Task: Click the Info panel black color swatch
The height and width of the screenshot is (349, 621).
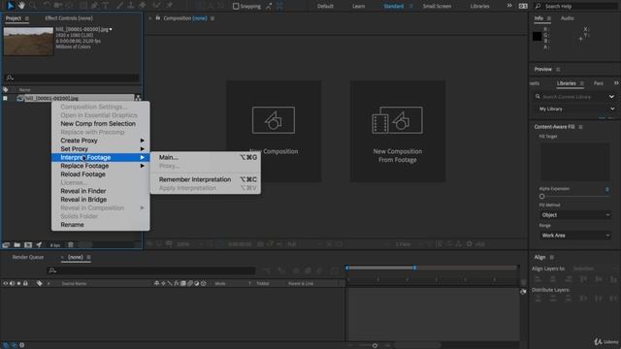Action: [x=537, y=36]
